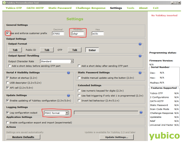Viewport: 183px width, 143px height.
Task: Open the Tools tab
Action: pyautogui.click(x=130, y=8)
